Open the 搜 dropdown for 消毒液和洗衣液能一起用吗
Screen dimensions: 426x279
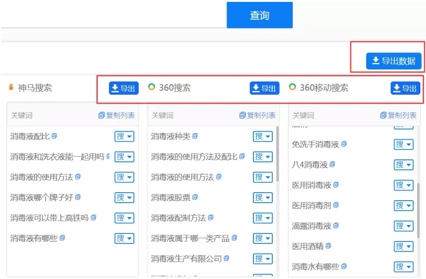tap(125, 157)
